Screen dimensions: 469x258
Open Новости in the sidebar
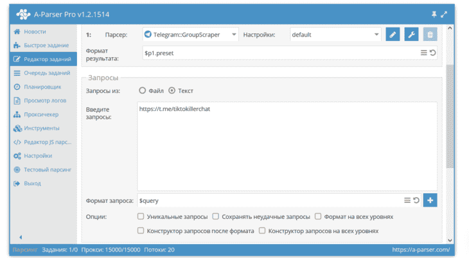click(x=44, y=31)
